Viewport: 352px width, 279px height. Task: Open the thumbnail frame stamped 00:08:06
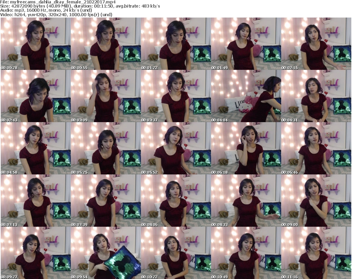coord(176,201)
